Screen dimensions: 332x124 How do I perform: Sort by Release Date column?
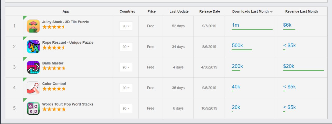tap(210, 11)
